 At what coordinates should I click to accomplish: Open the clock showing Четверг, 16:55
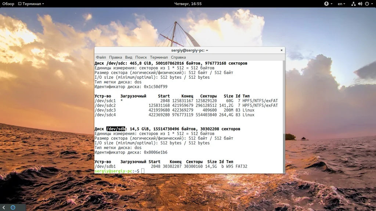pos(188,4)
